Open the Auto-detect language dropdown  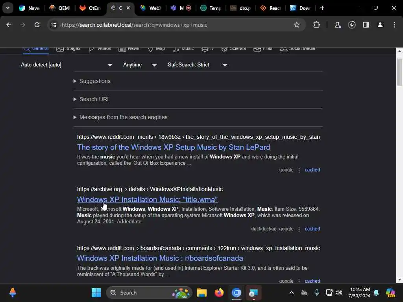tap(67, 65)
